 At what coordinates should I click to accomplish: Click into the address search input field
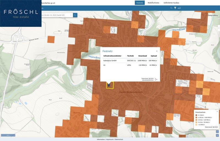click(55, 15)
